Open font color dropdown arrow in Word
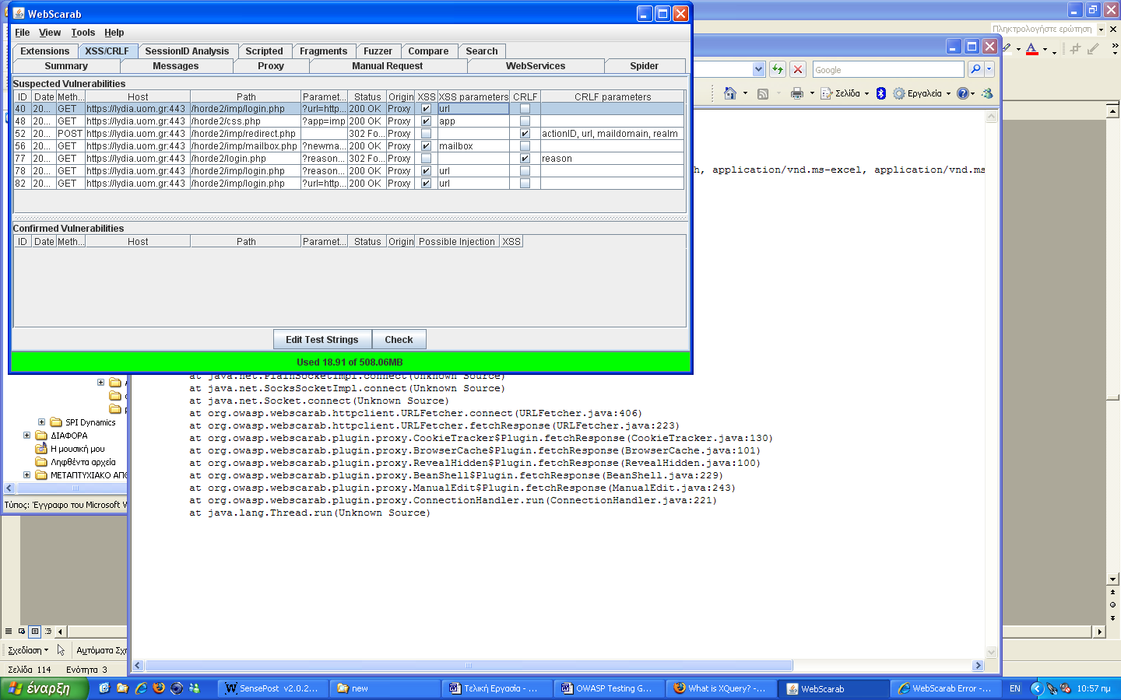Image resolution: width=1121 pixels, height=700 pixels. [1045, 50]
